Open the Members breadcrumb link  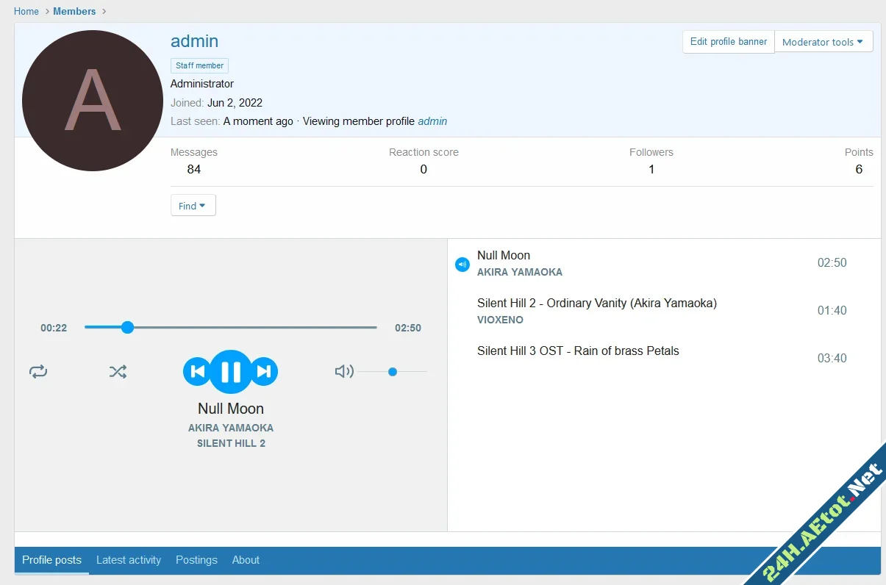tap(74, 11)
